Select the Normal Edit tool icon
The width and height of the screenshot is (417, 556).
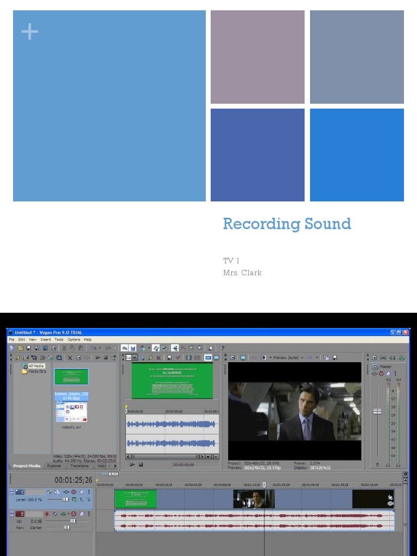click(x=175, y=348)
